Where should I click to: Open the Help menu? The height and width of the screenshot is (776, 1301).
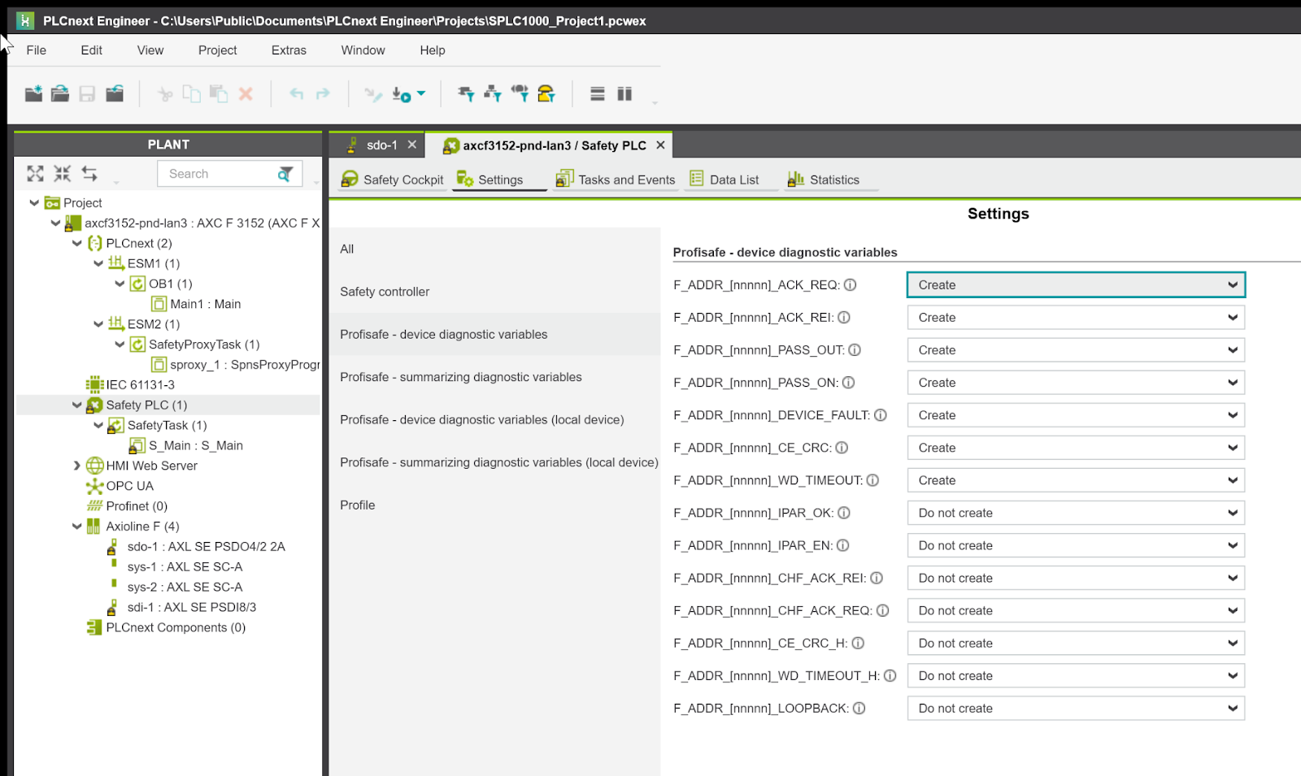click(x=433, y=50)
